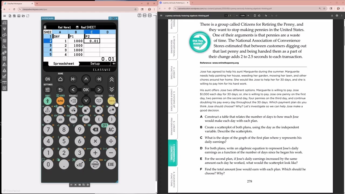Click the PDF zoom in plus button
Image resolution: width=345 pixels, height=194 pixels.
[x=248, y=16]
